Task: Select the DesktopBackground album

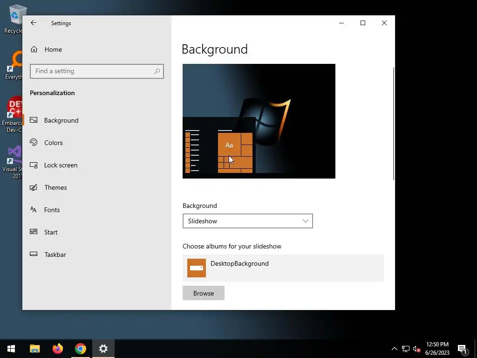Action: [x=283, y=268]
